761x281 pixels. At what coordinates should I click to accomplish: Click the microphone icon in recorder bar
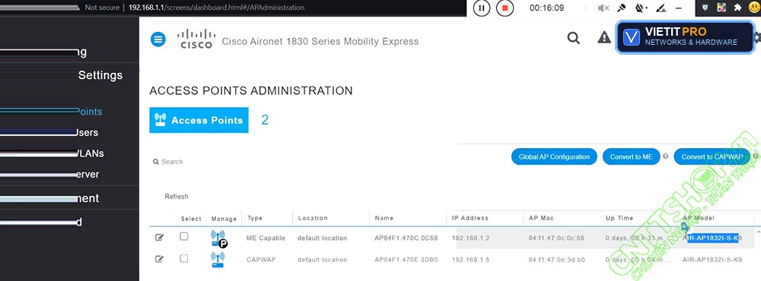pos(621,8)
